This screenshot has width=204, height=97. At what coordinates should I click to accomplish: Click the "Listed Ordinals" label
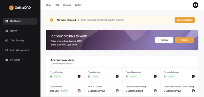pos(56,87)
